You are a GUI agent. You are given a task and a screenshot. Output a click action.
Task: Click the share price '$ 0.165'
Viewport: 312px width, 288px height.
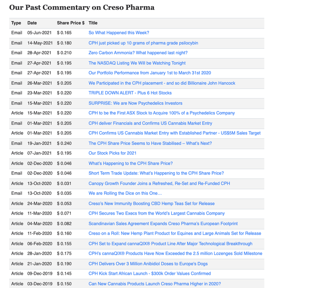click(64, 33)
